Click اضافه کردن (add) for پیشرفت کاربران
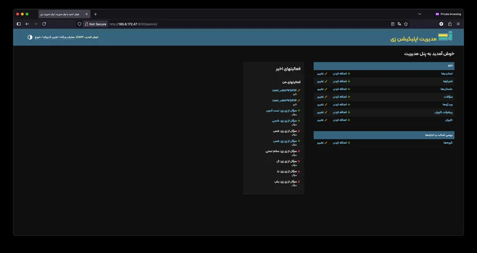477x253 pixels. (341, 113)
